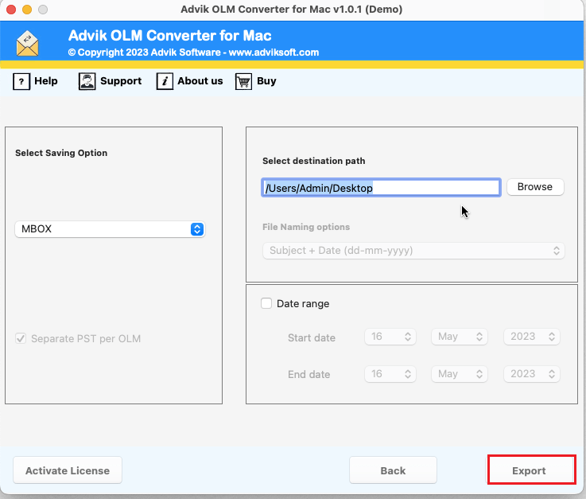Open the About us label

[x=200, y=81]
